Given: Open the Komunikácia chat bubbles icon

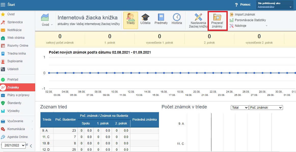Looking at the screenshot, I should click(x=3, y=129).
